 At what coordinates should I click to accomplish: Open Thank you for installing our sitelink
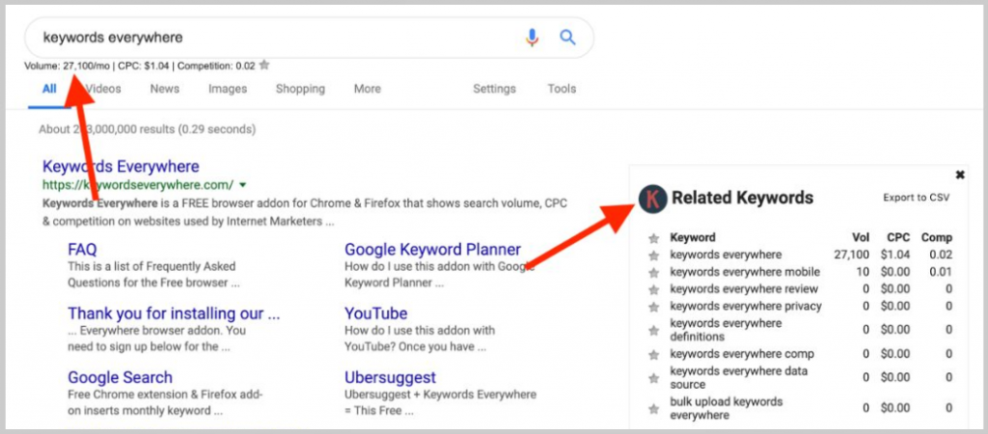click(x=174, y=313)
